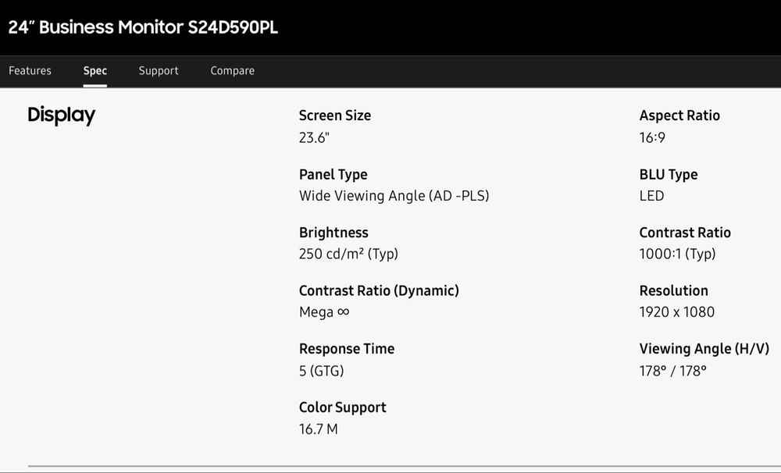Open the Features tab
This screenshot has width=781, height=473.
tap(30, 71)
